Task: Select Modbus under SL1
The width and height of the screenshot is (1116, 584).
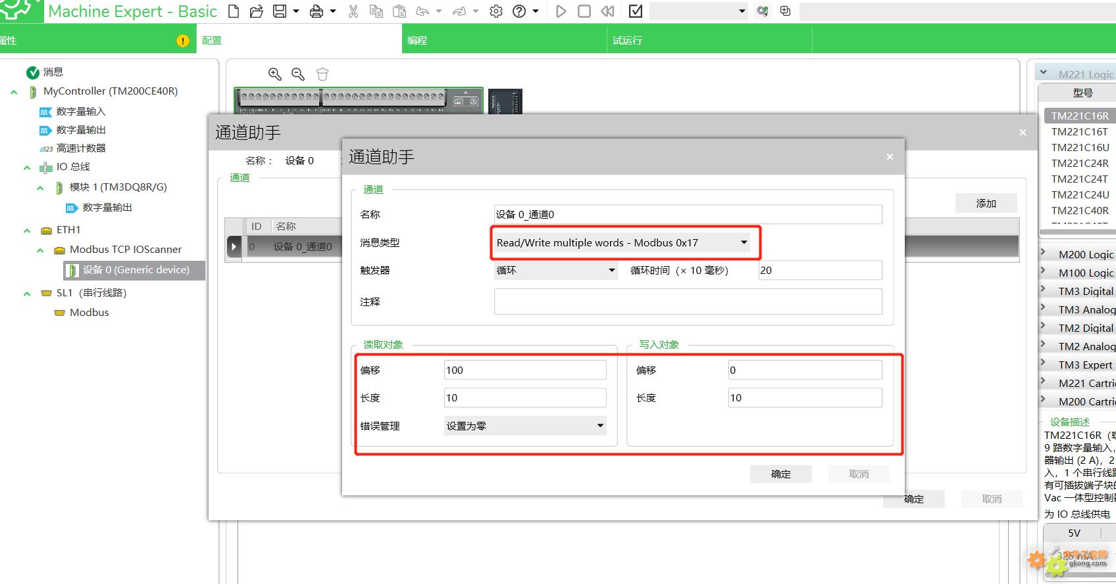Action: point(89,313)
